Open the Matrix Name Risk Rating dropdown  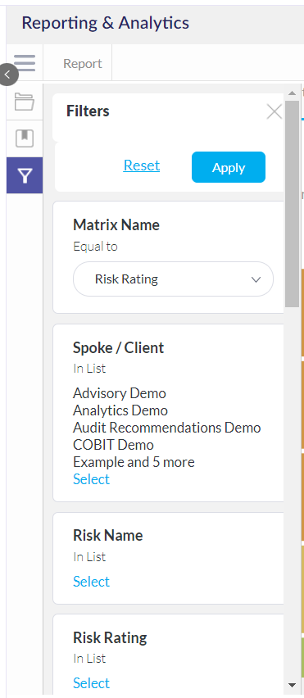[173, 279]
